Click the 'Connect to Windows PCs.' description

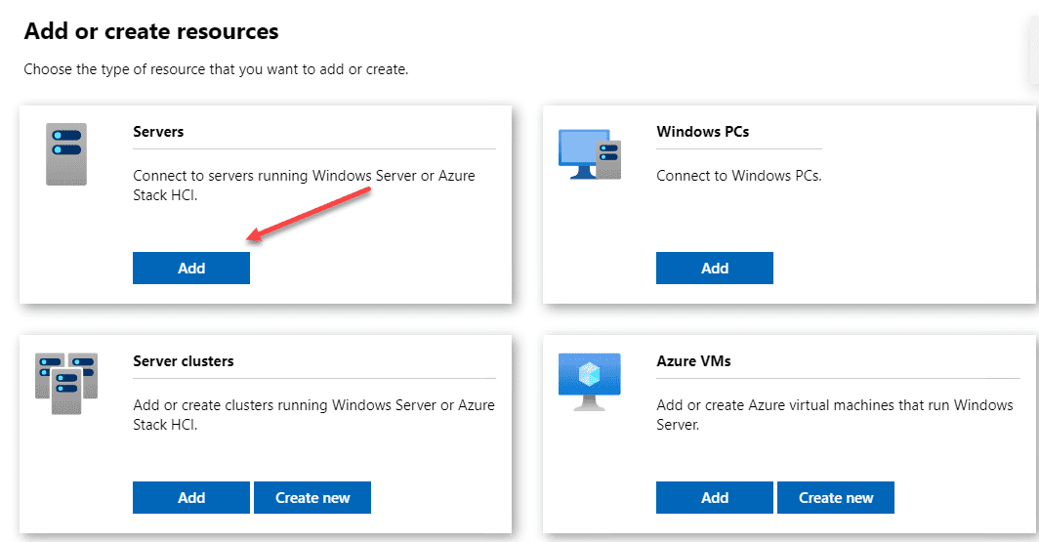(739, 176)
